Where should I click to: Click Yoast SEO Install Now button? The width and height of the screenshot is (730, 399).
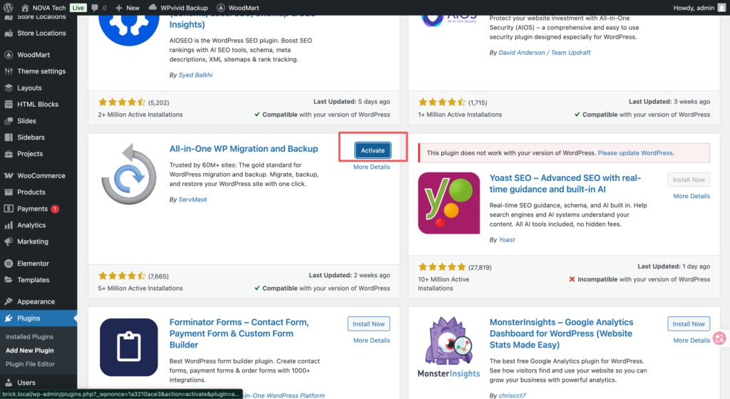pos(689,180)
